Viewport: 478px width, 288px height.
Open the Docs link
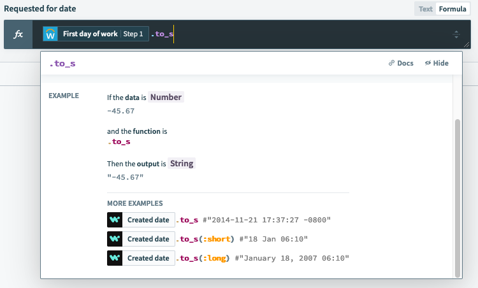(401, 63)
